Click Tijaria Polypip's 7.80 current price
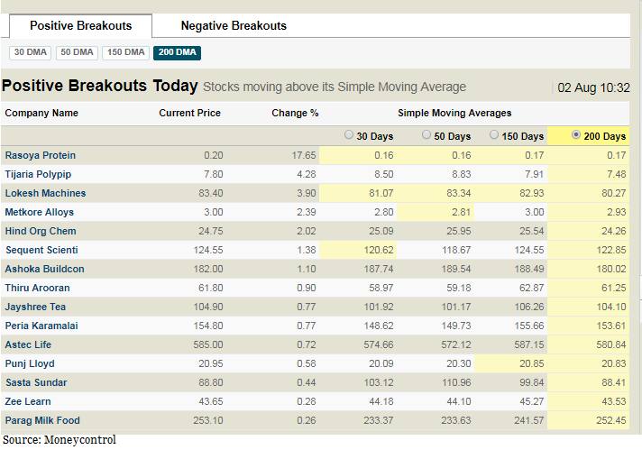 (214, 174)
